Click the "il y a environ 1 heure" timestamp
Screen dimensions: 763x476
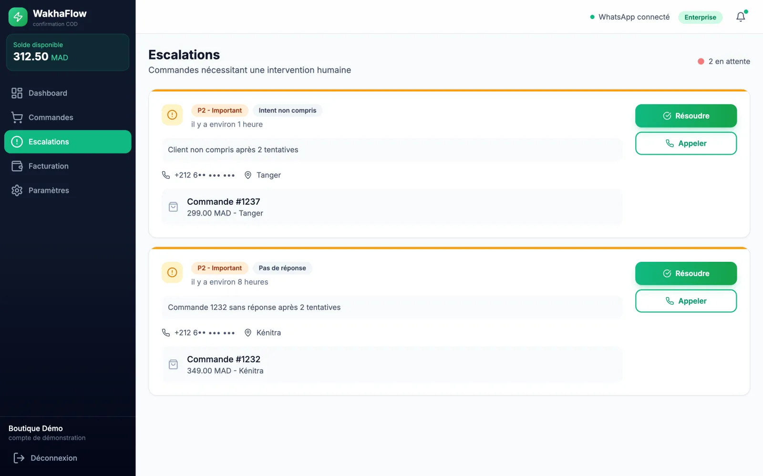click(x=227, y=124)
